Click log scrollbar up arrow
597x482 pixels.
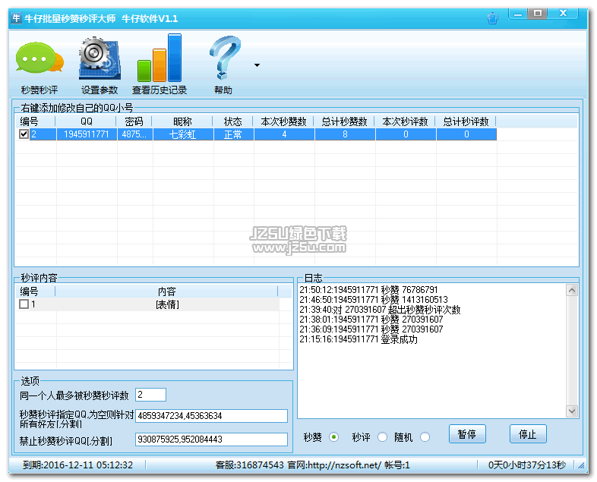[x=572, y=291]
